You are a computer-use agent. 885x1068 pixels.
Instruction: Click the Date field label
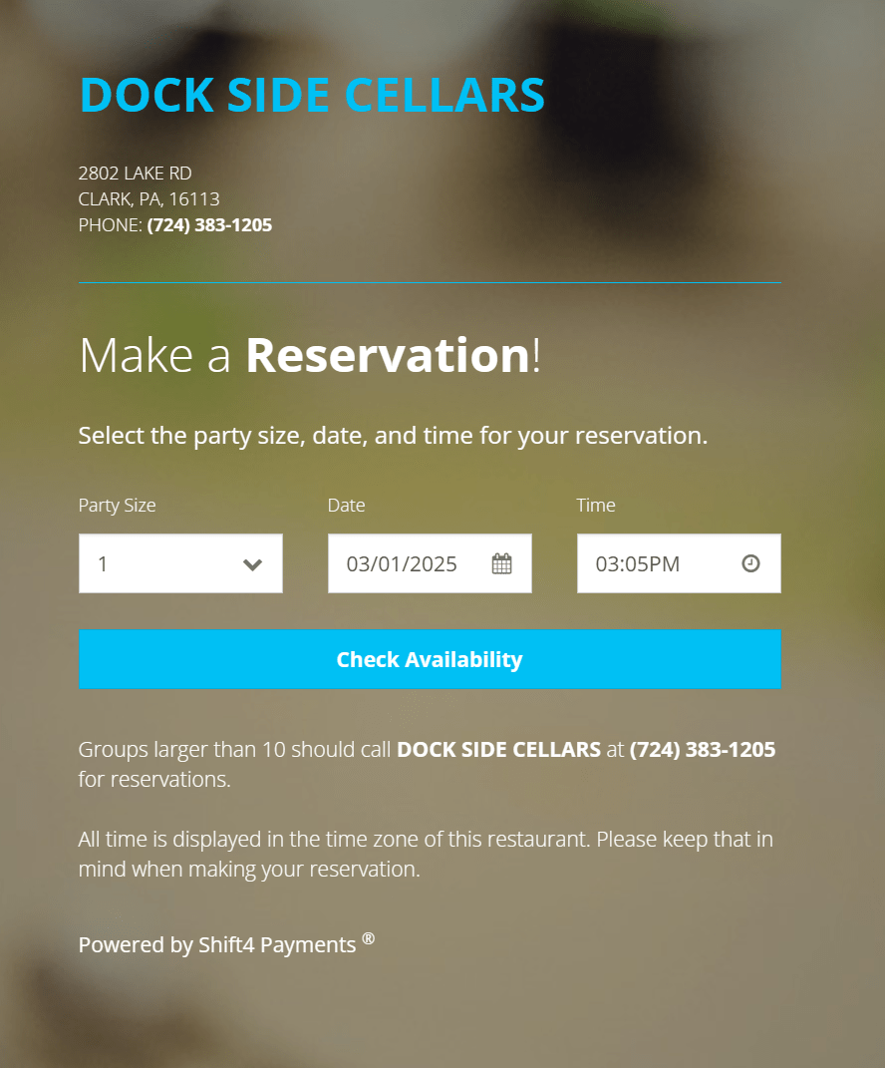[x=346, y=506]
